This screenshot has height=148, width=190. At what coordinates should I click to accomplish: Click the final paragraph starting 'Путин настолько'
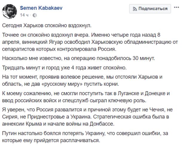[85, 137]
